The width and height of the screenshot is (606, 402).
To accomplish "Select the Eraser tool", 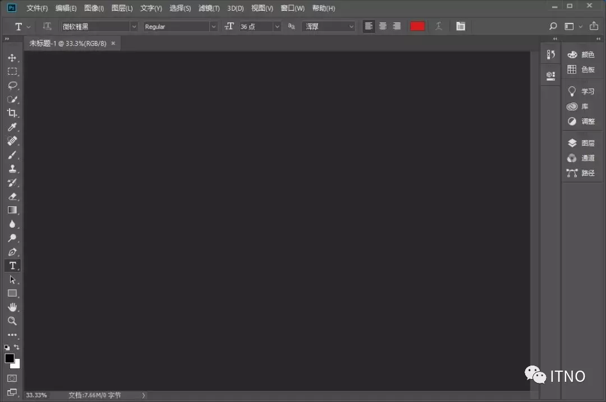I will tap(12, 197).
